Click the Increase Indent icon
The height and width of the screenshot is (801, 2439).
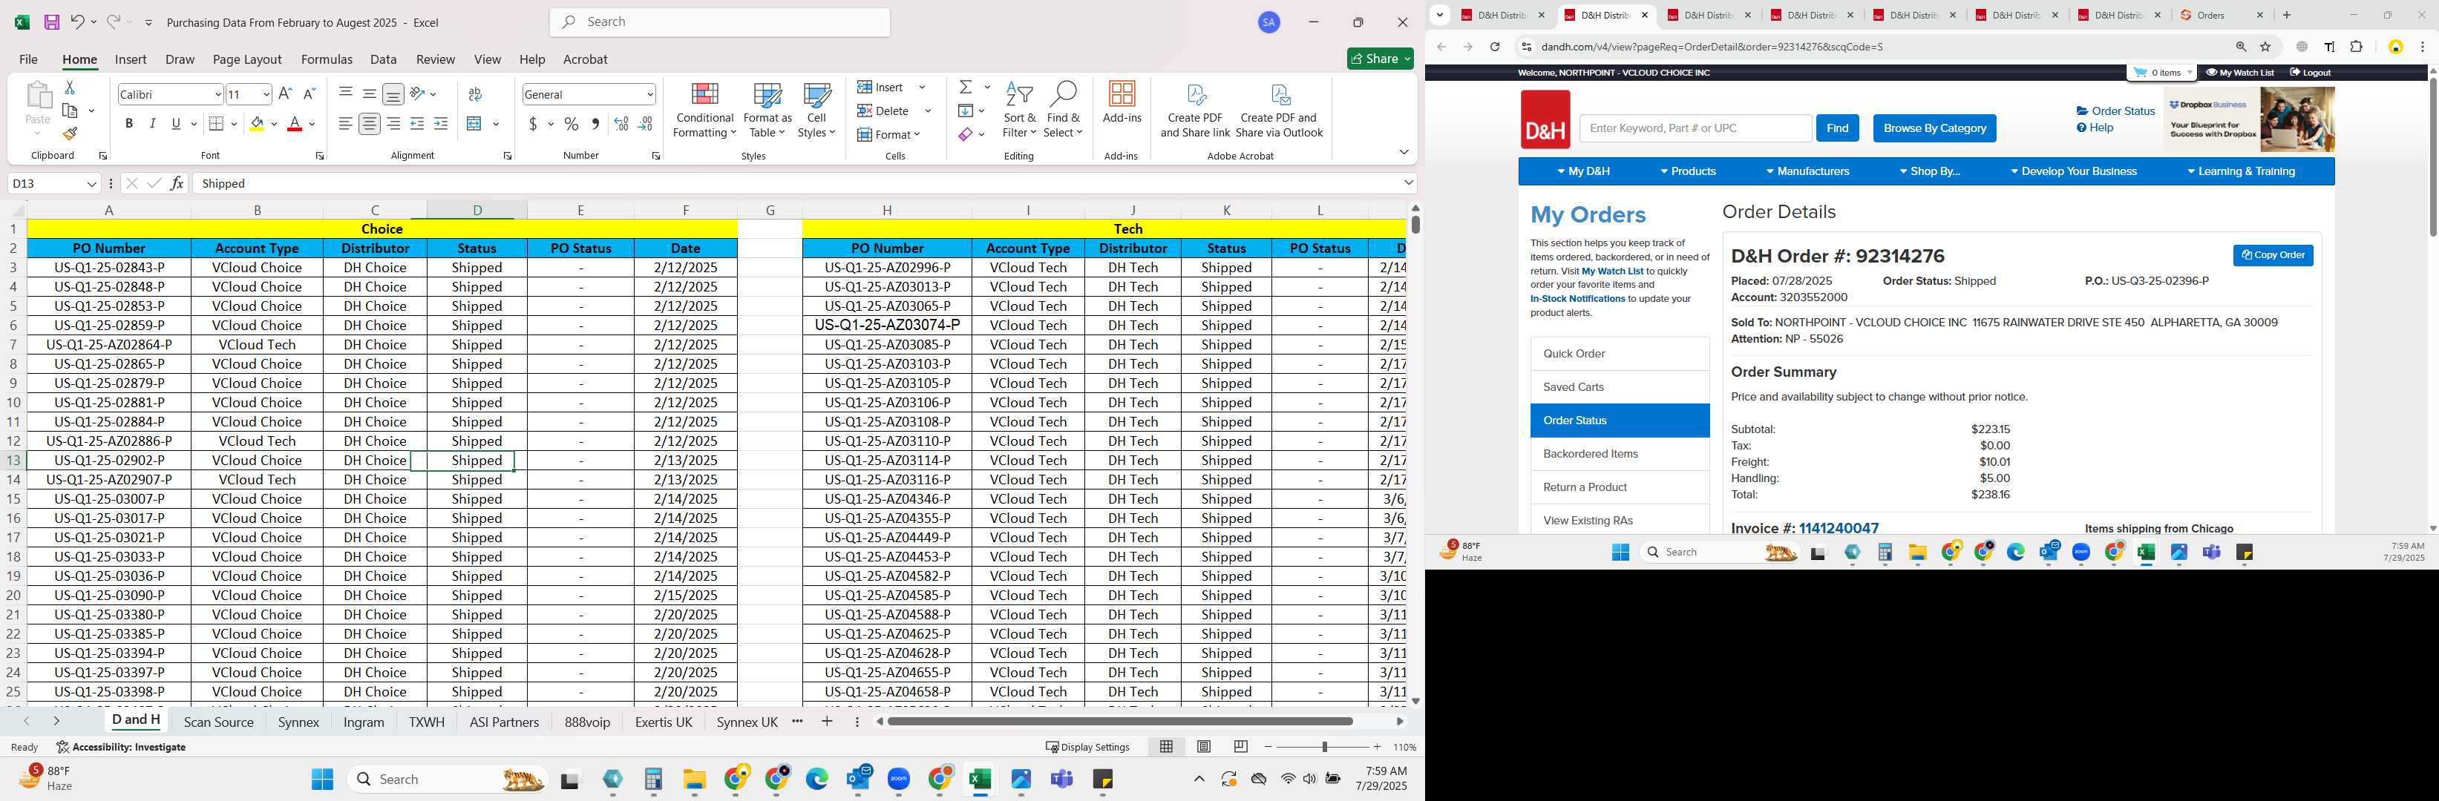[440, 124]
